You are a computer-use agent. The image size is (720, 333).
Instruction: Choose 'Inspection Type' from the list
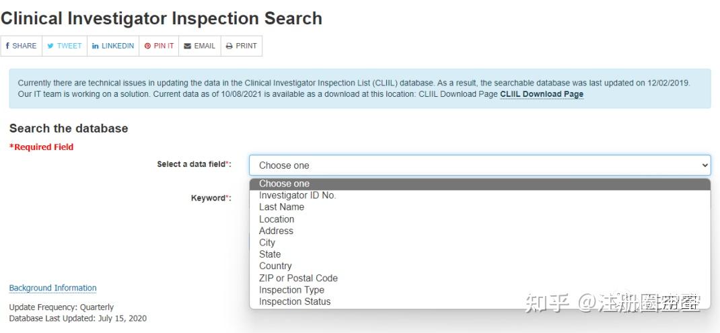pos(291,290)
